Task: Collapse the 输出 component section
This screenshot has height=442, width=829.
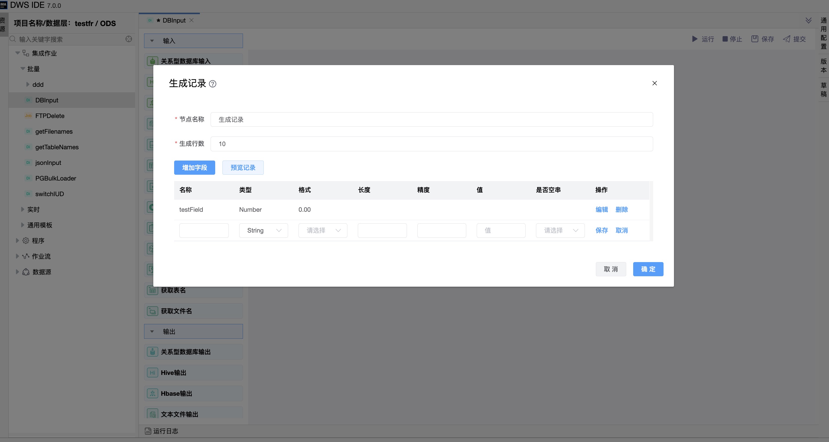Action: tap(152, 331)
